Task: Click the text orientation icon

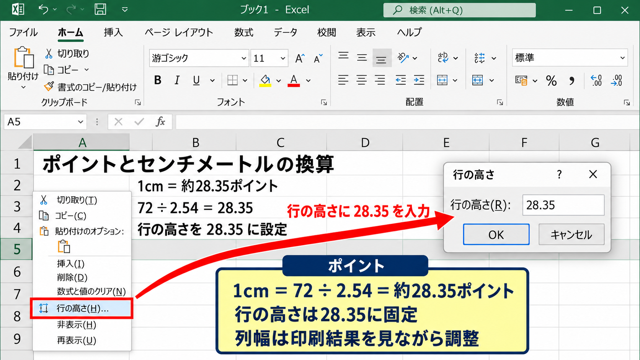Action: [x=403, y=58]
